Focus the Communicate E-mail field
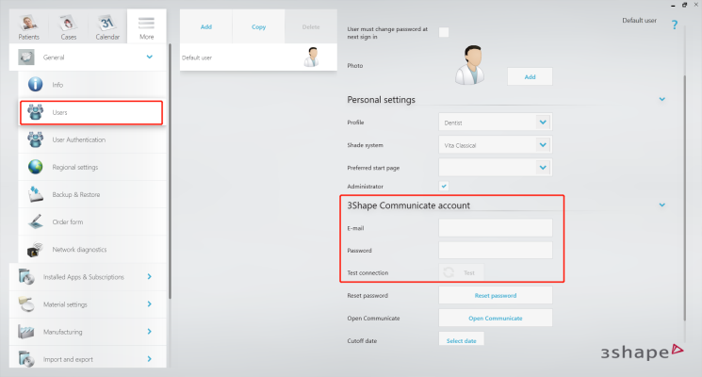Viewport: 702px width, 377px height. pyautogui.click(x=495, y=228)
